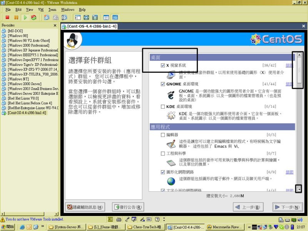Click the microphone icon in the language bar
308x231 pixels.
pos(127,219)
